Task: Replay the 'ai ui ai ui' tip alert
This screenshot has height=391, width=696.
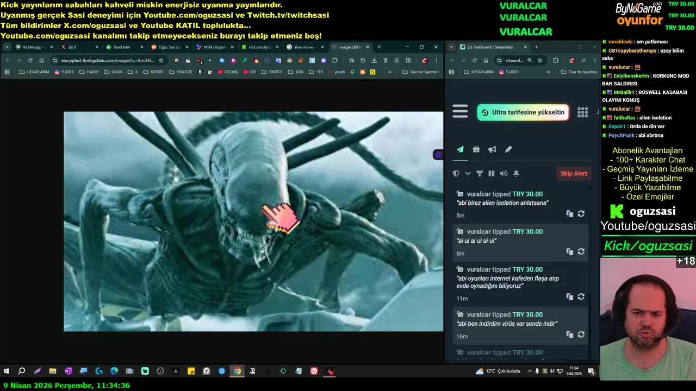Action: point(581,251)
